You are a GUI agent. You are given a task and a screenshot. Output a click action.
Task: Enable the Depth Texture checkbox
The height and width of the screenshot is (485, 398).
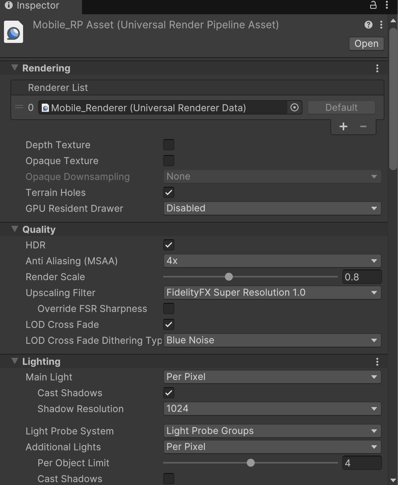click(169, 145)
